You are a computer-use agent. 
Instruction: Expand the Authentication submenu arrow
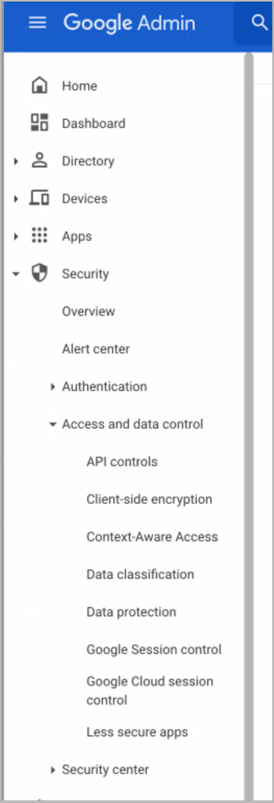[x=53, y=387]
